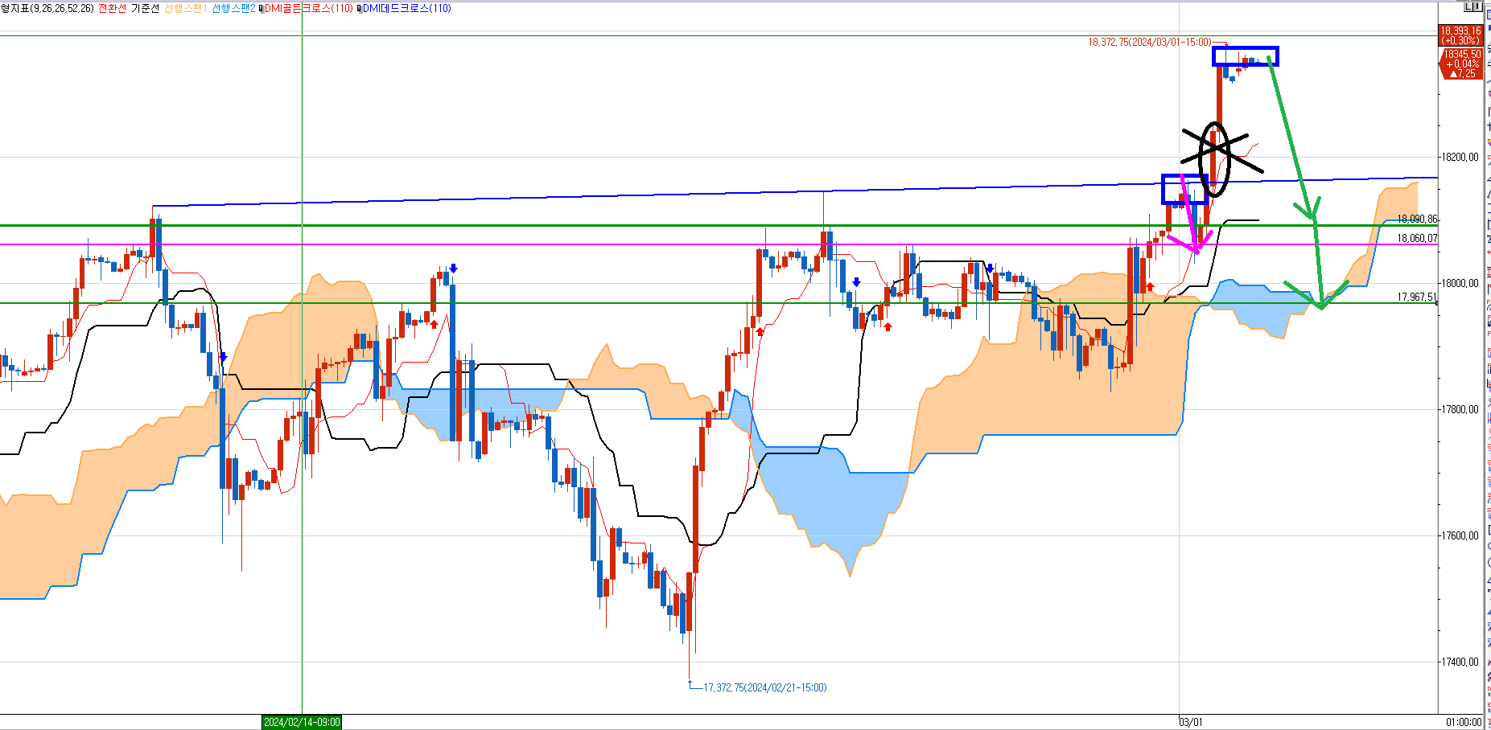Select the 기준선 legend label

pyautogui.click(x=145, y=8)
